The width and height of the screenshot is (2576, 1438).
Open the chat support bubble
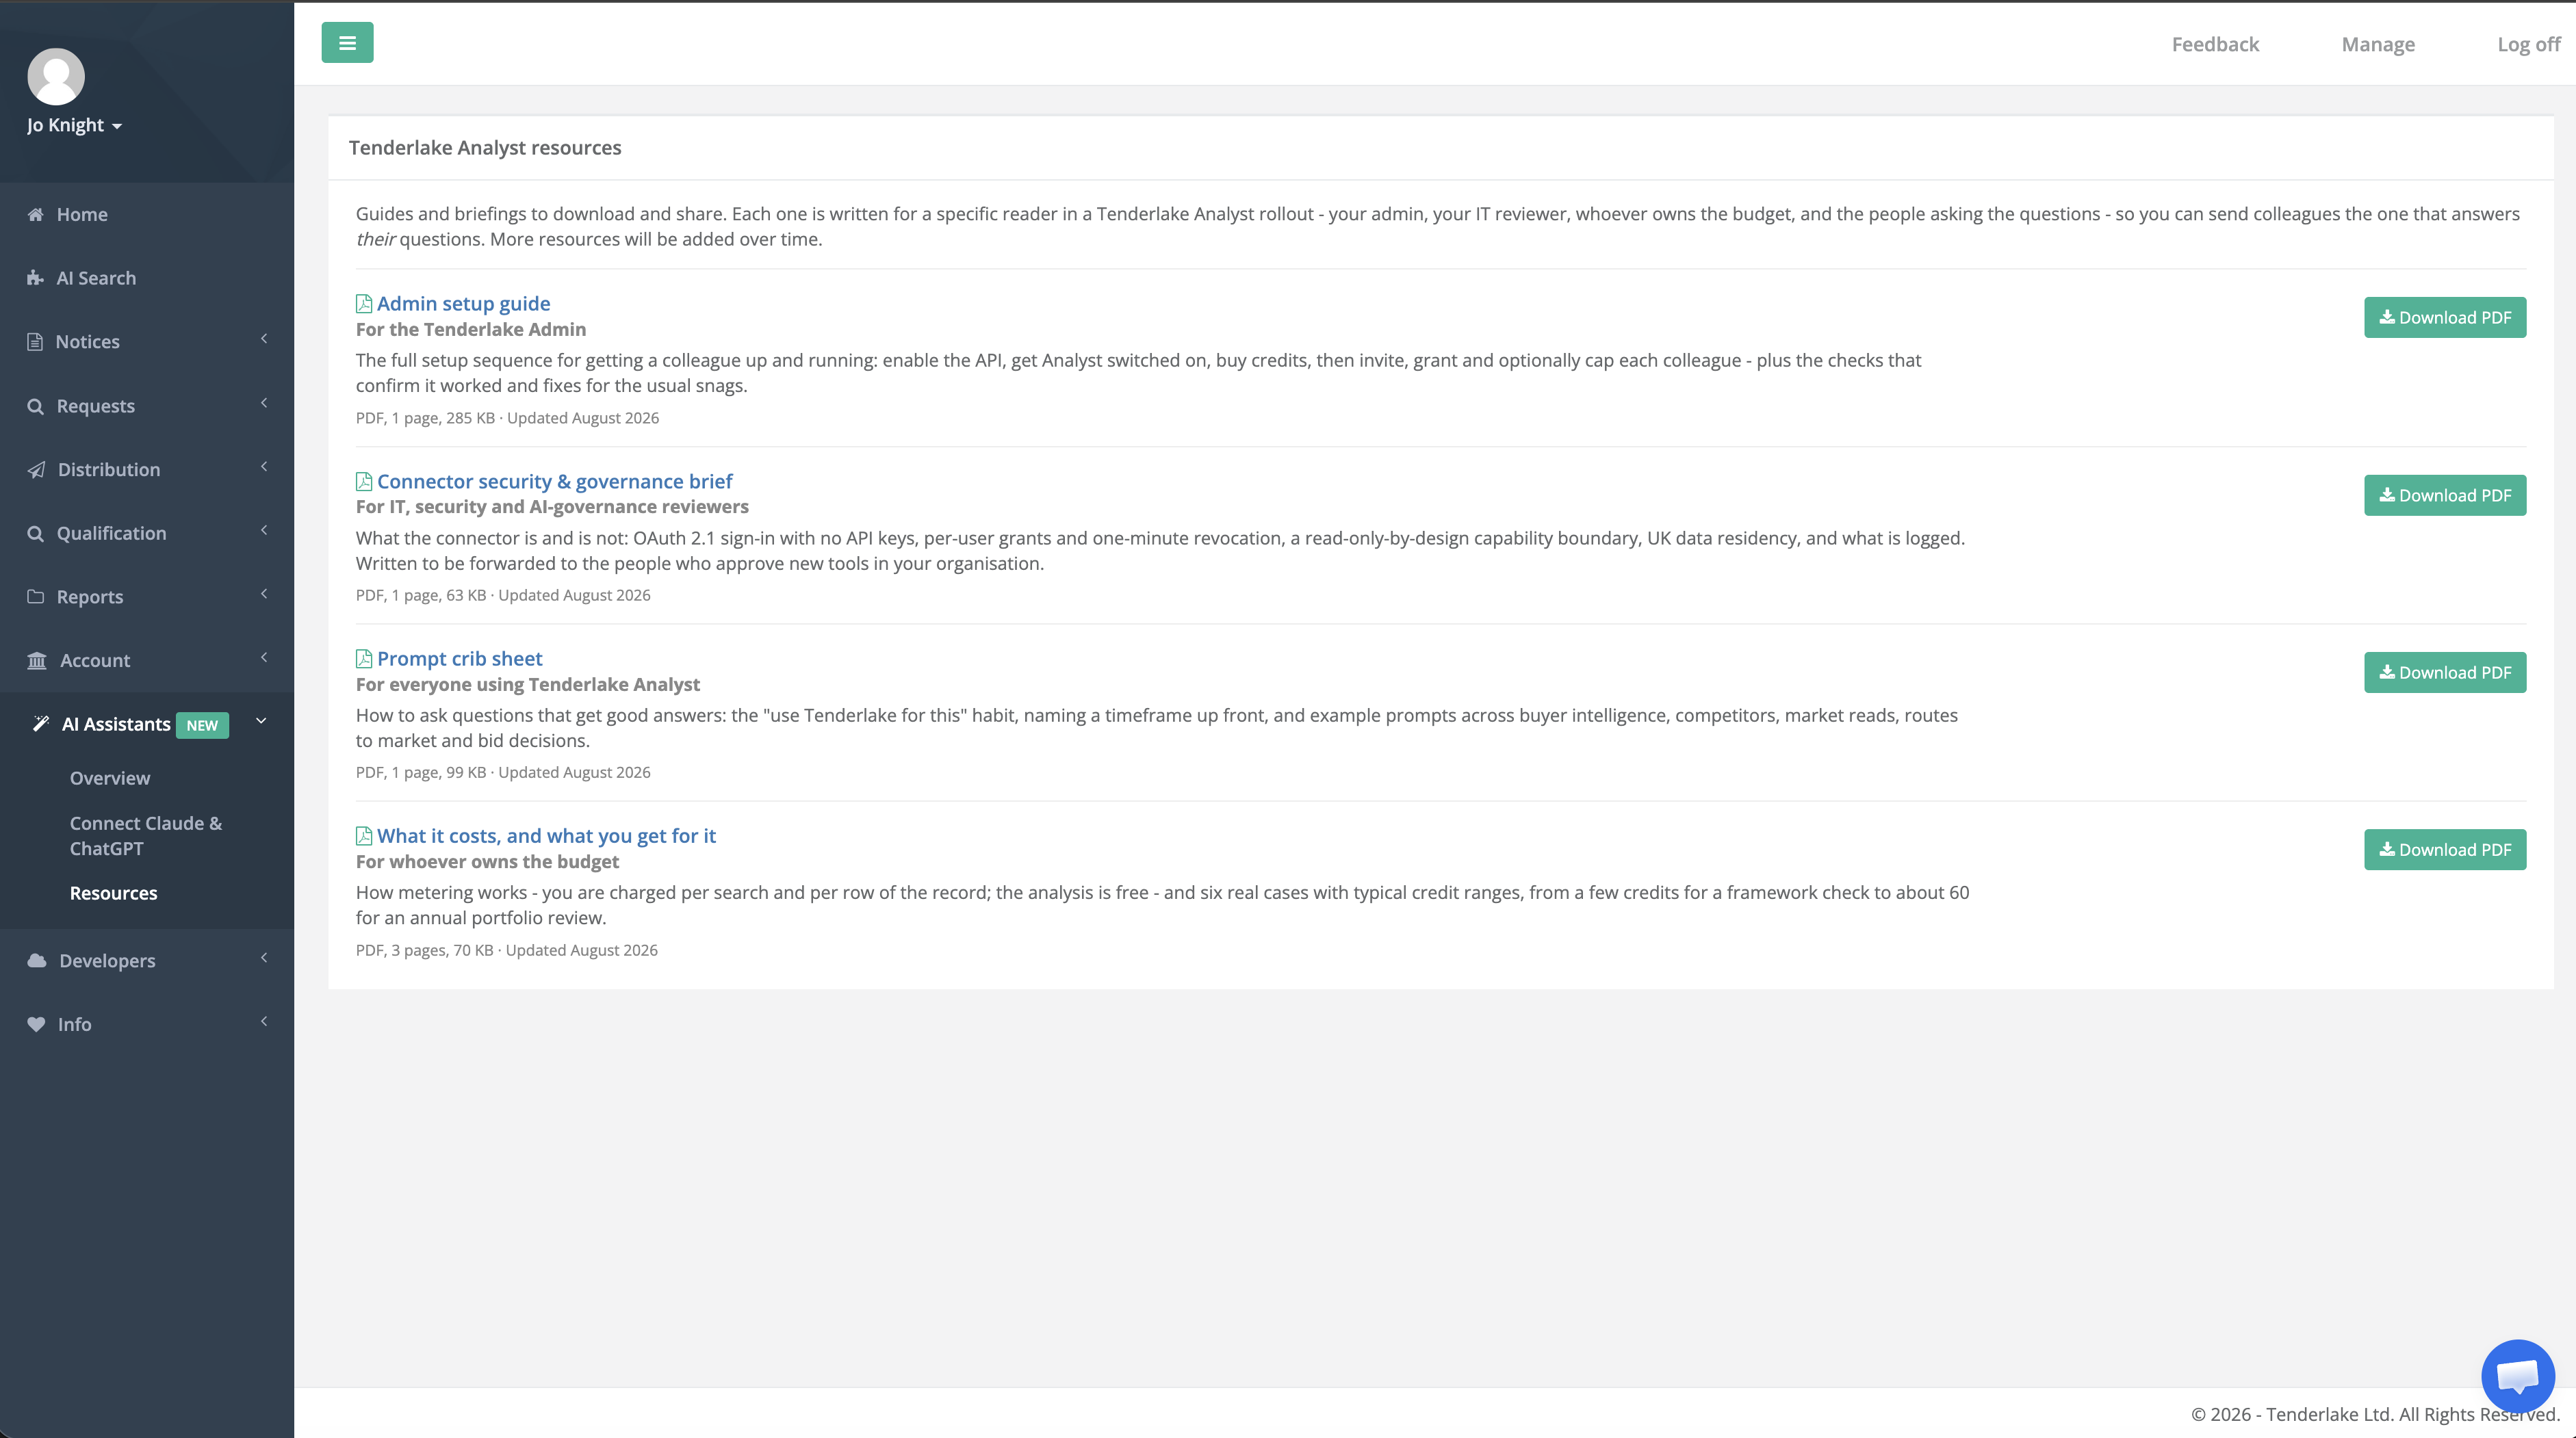click(x=2517, y=1375)
